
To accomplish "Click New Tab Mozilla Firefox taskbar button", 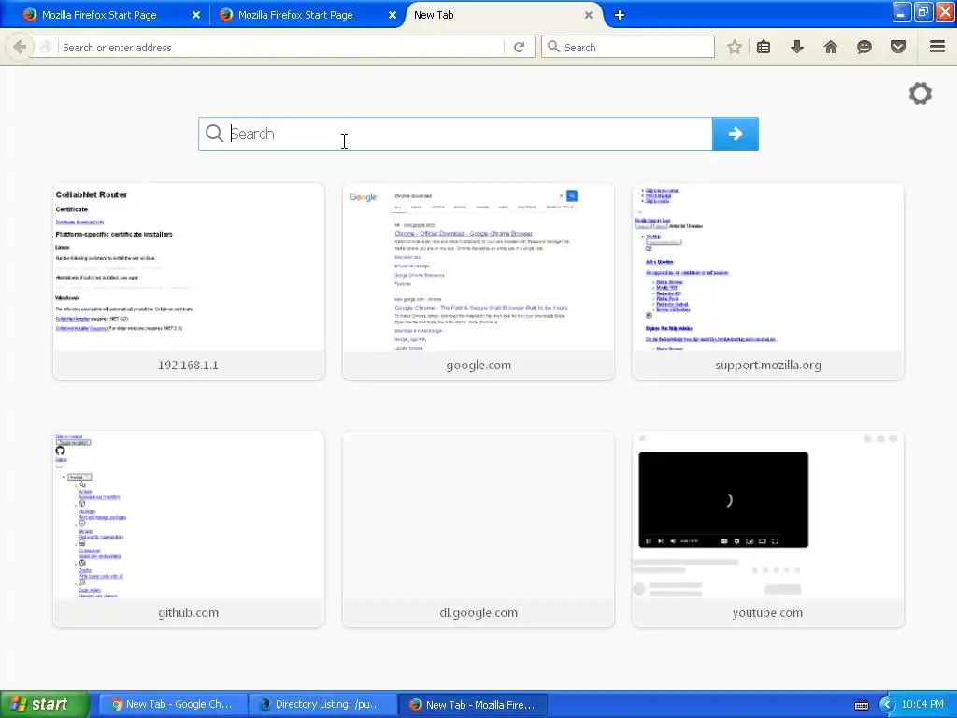I will [472, 705].
